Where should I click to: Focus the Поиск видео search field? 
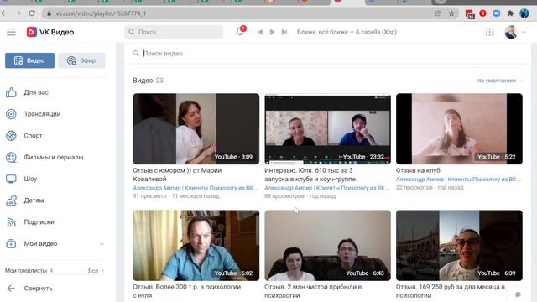pos(327,53)
